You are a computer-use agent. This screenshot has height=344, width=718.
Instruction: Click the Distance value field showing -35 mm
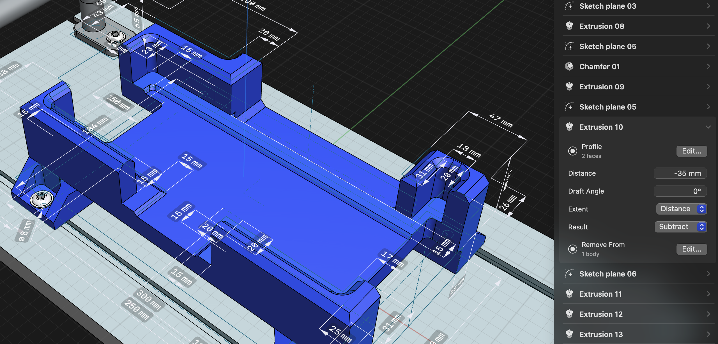click(680, 173)
